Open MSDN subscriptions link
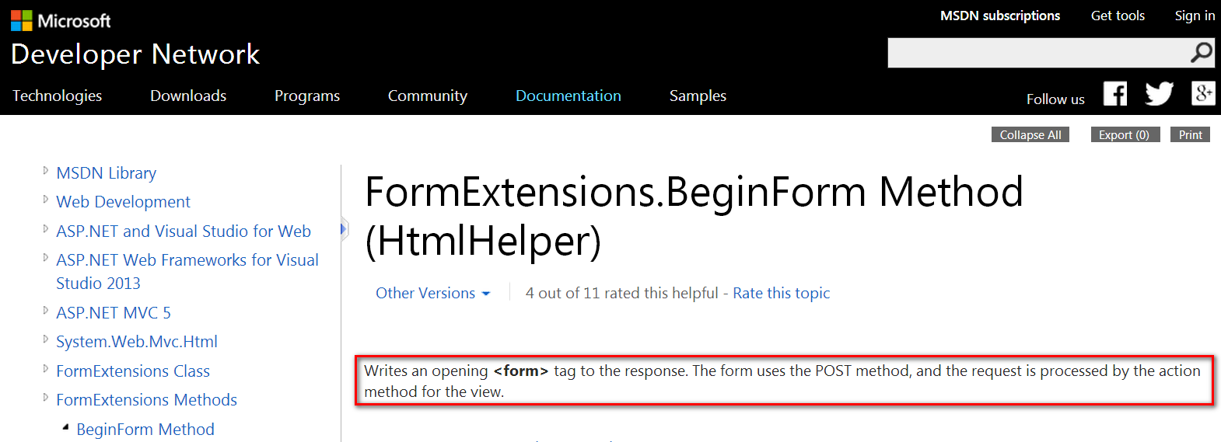Image resolution: width=1221 pixels, height=442 pixels. point(1000,16)
